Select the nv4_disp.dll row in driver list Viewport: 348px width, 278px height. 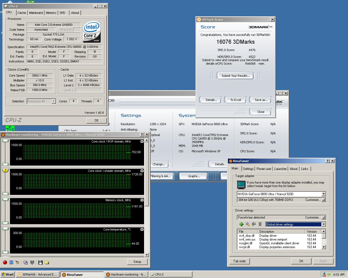point(279,236)
